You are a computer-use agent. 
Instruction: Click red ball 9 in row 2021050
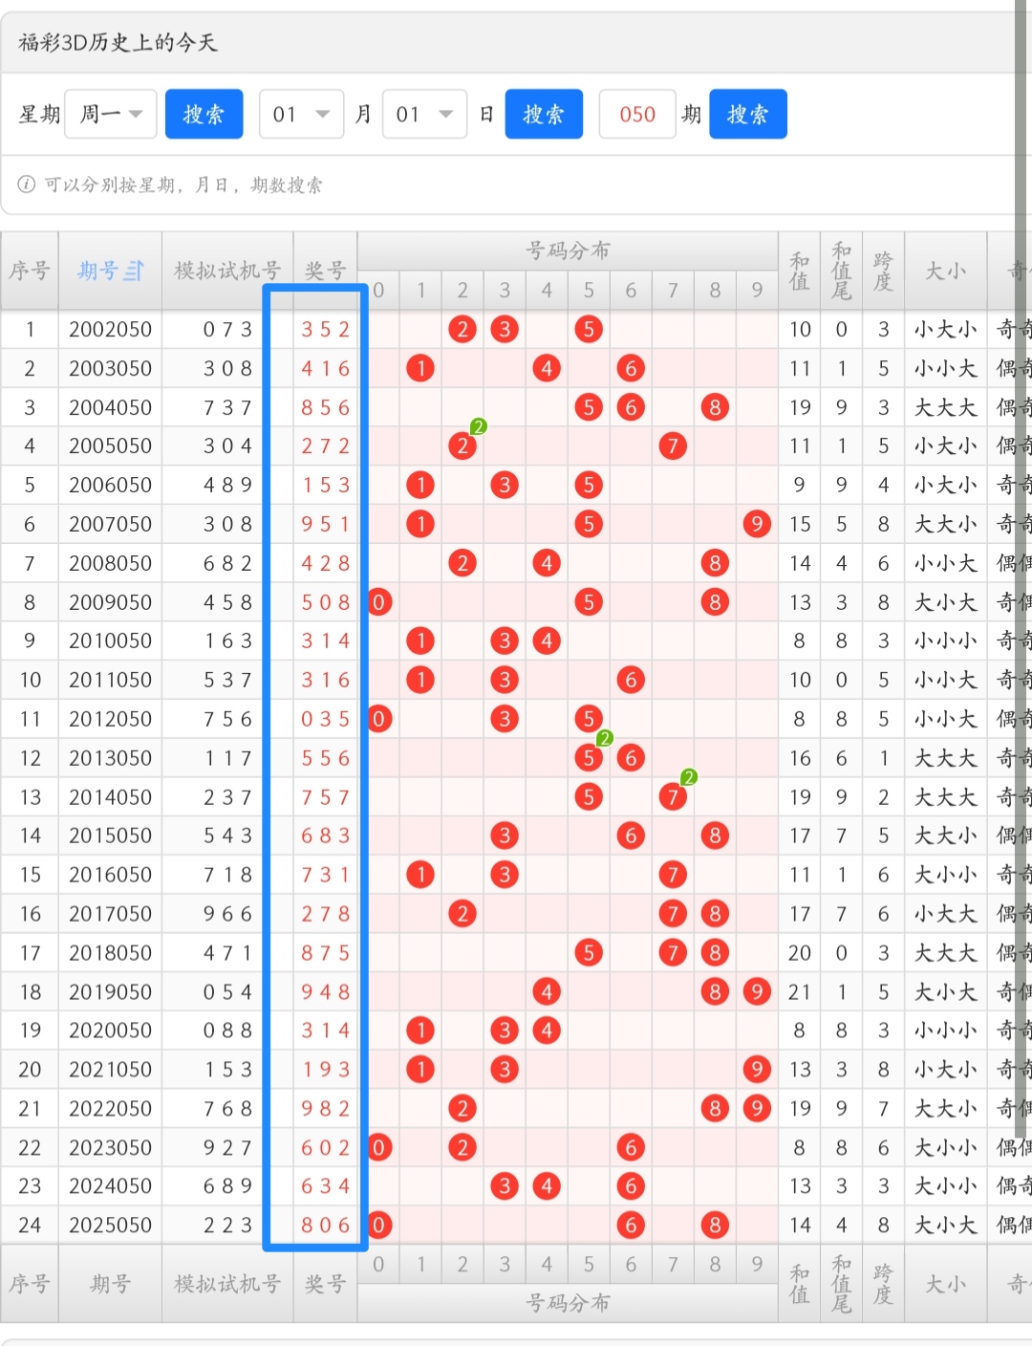pyautogui.click(x=757, y=1069)
